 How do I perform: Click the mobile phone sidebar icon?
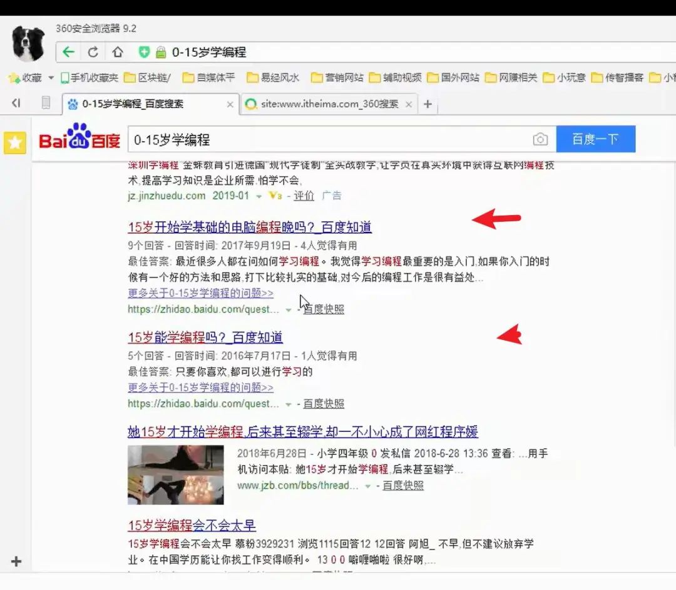pyautogui.click(x=46, y=103)
